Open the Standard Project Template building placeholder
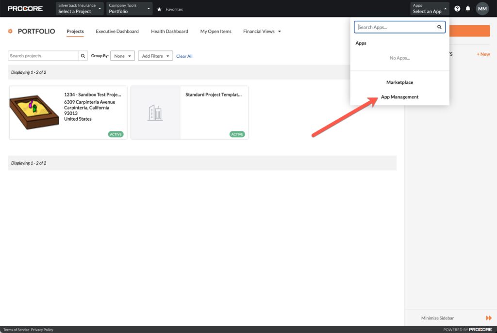This screenshot has width=497, height=333. [x=155, y=112]
